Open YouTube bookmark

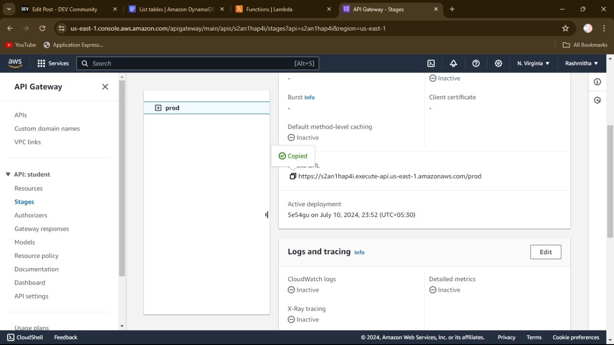[21, 45]
